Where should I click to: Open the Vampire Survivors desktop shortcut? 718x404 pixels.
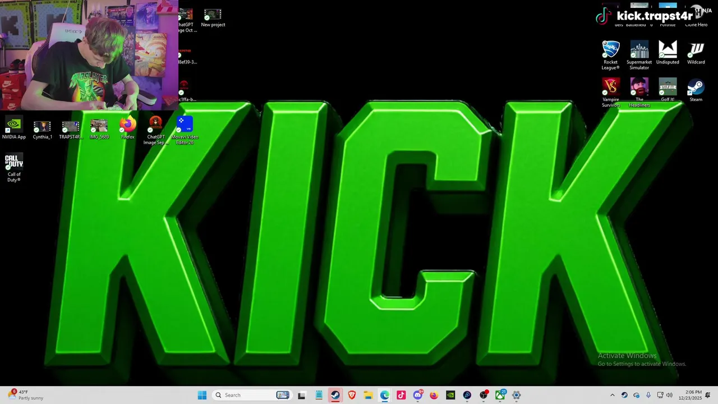(x=610, y=93)
